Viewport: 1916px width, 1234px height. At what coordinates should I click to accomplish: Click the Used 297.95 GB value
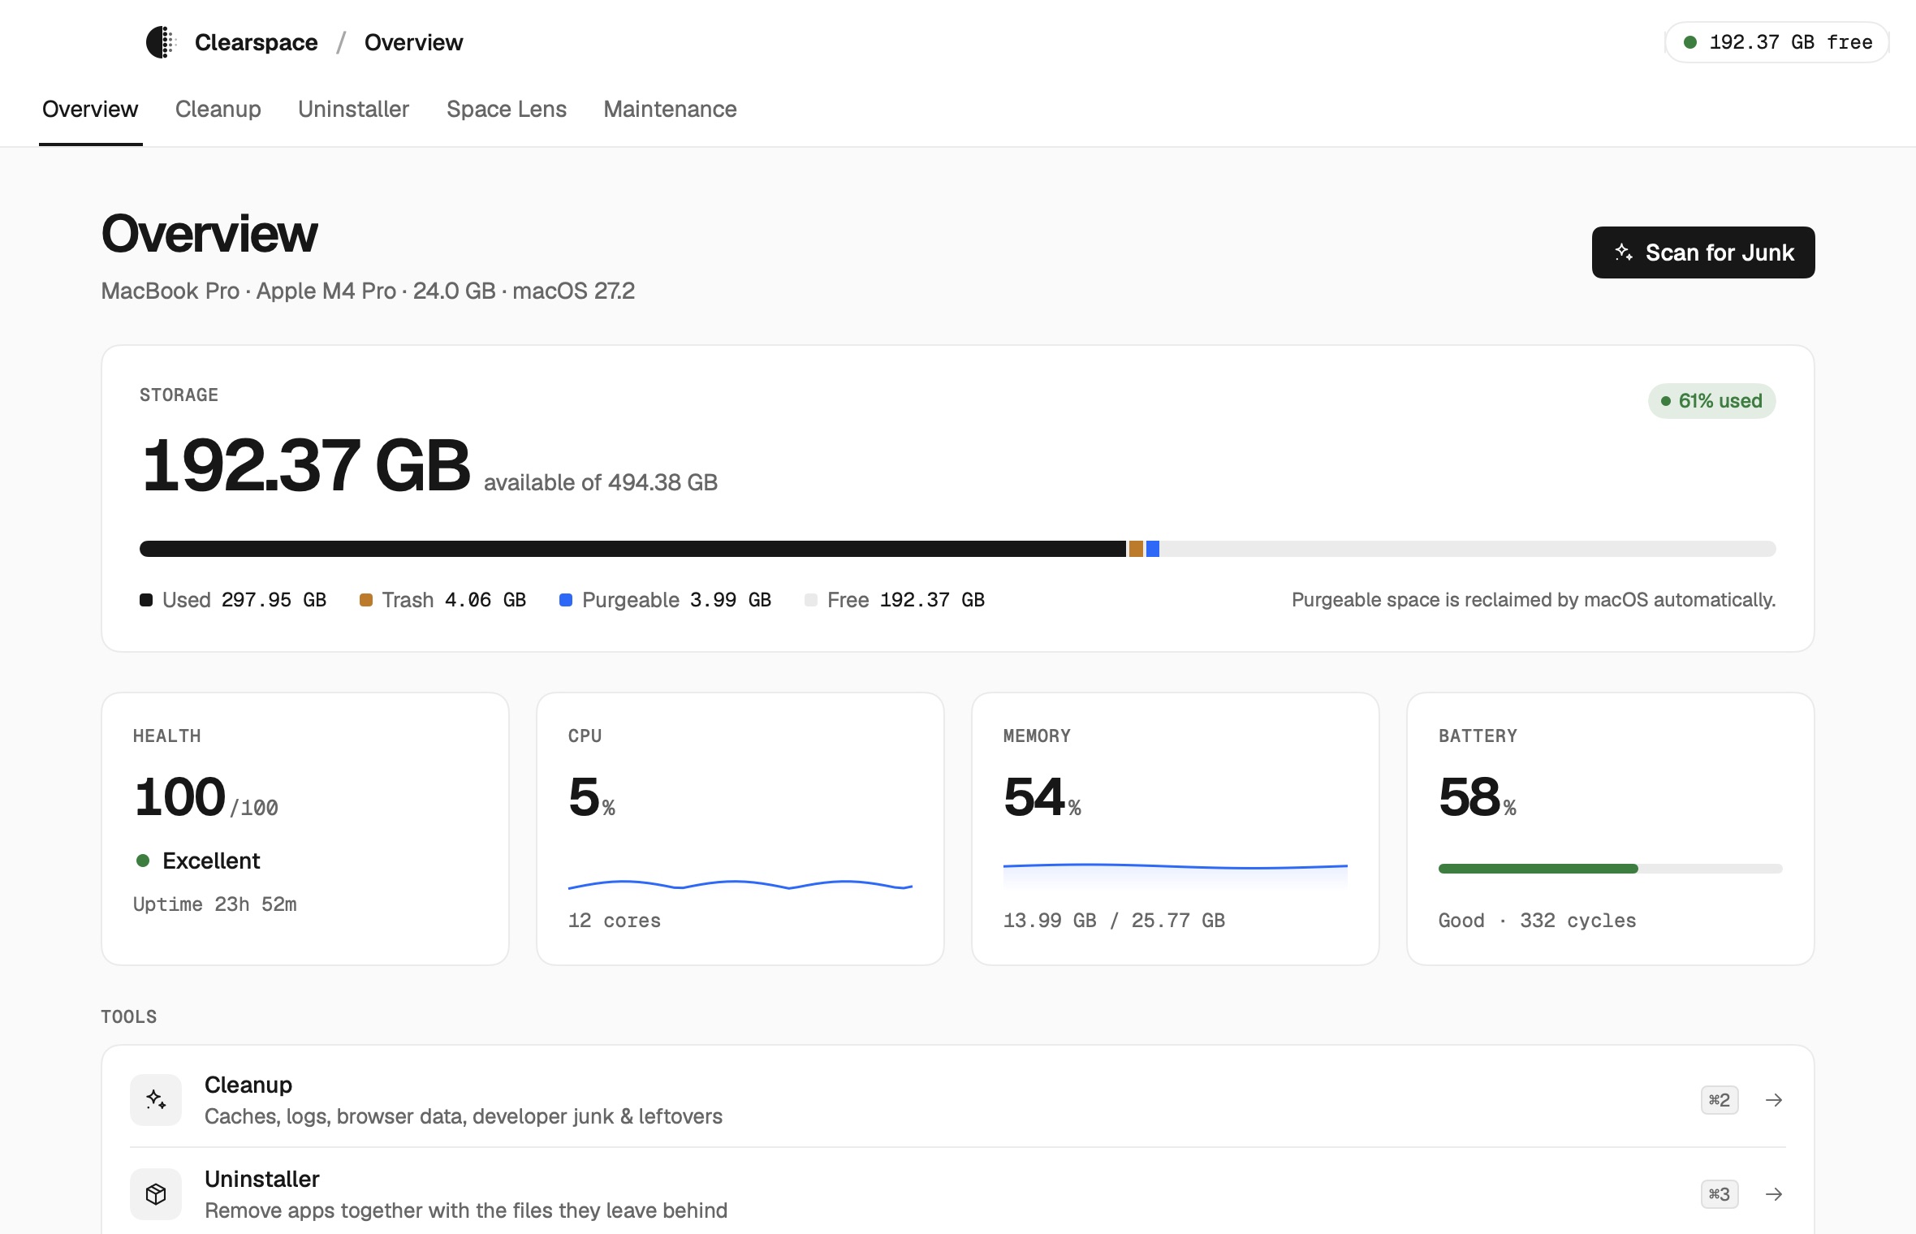(274, 600)
